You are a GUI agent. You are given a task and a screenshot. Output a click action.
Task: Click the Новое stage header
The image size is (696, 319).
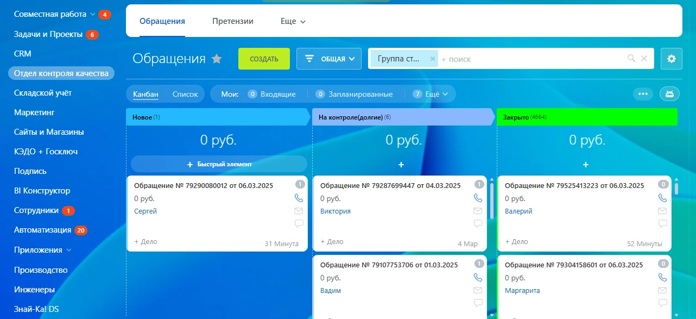[219, 117]
